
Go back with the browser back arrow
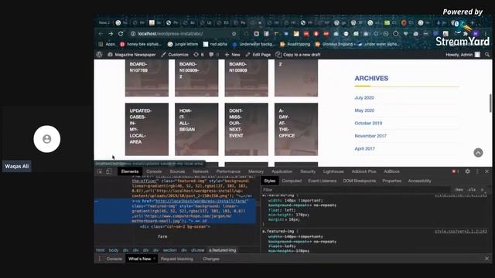[x=101, y=34]
